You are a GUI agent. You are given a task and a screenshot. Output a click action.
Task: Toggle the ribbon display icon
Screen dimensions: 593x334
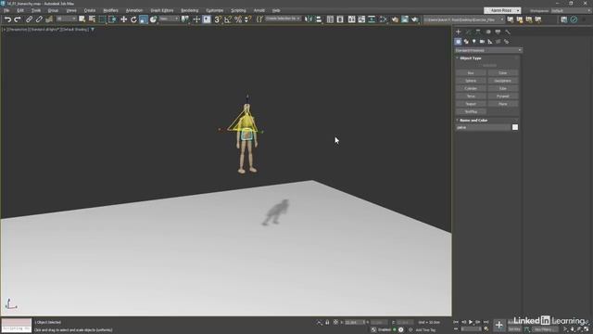coord(352,19)
